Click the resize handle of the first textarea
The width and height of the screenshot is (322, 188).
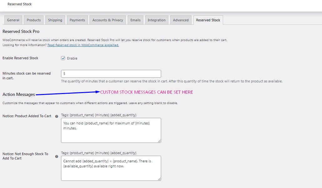[x=159, y=141]
